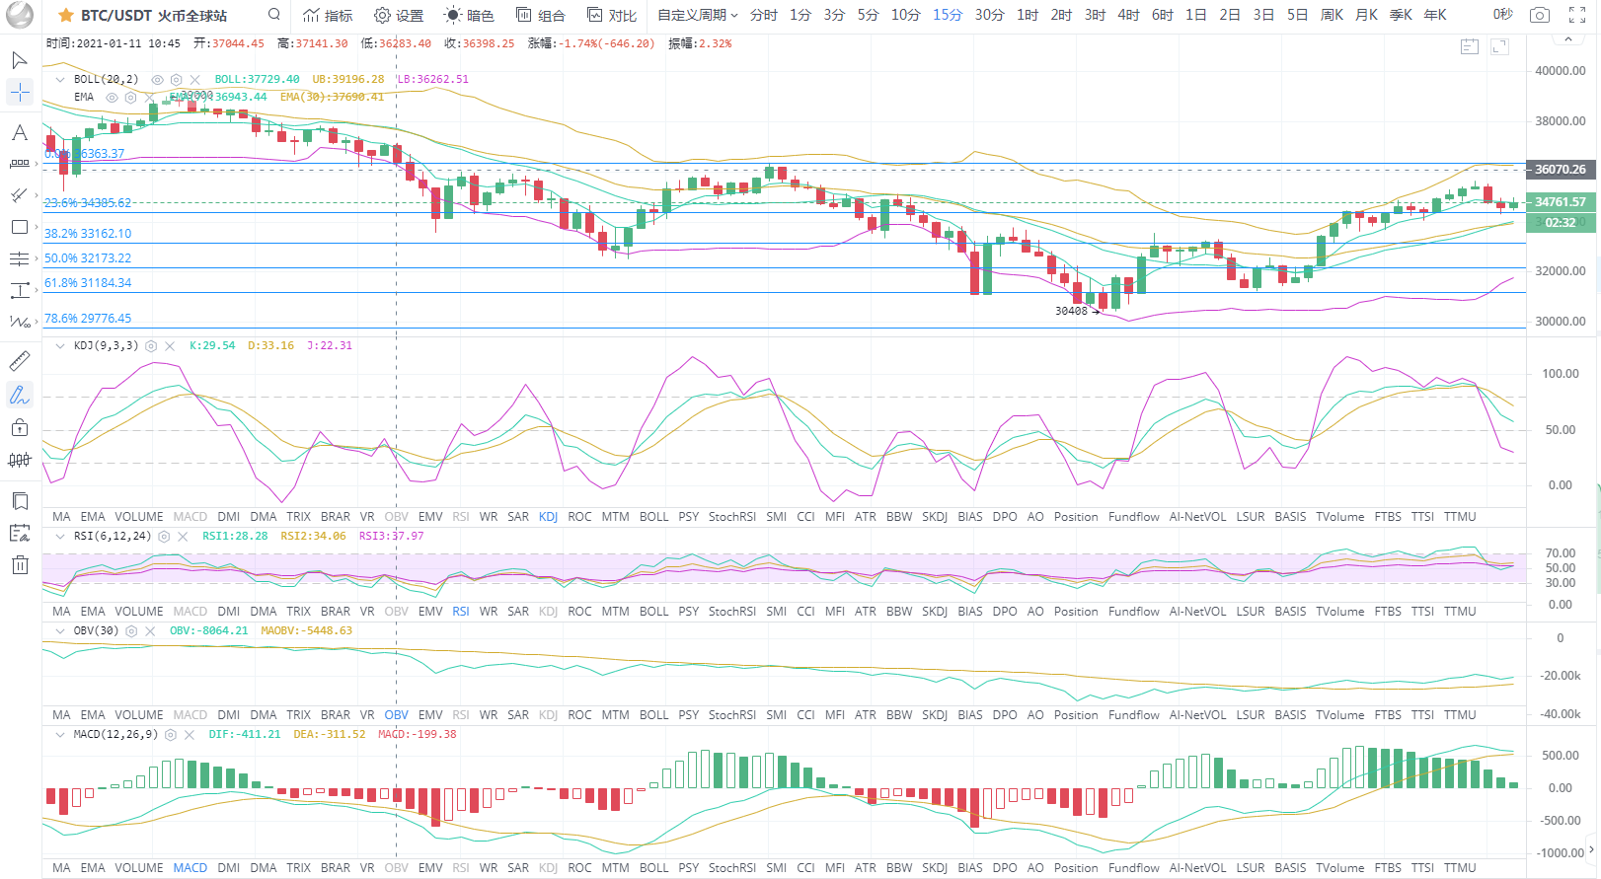The height and width of the screenshot is (879, 1601).
Task: Collapse the KDJ(9,3,3) panel chevron
Action: click(x=60, y=346)
